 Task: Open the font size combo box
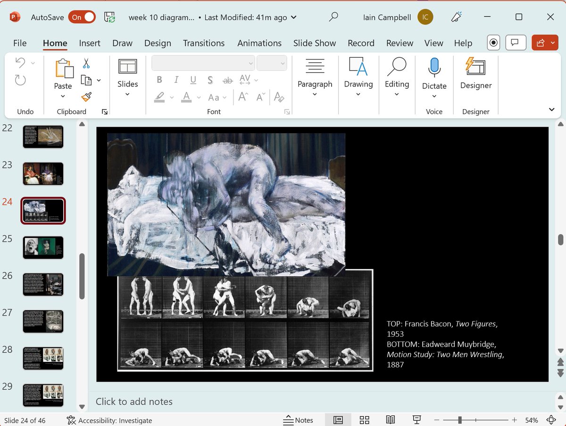click(272, 63)
